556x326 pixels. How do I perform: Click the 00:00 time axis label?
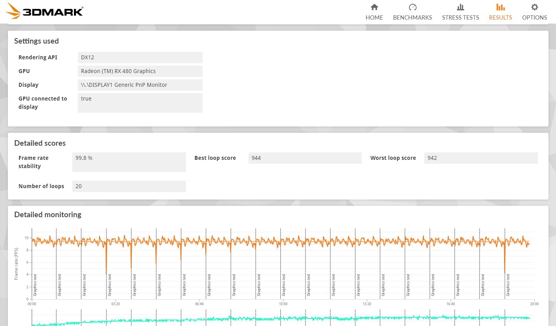click(x=32, y=304)
